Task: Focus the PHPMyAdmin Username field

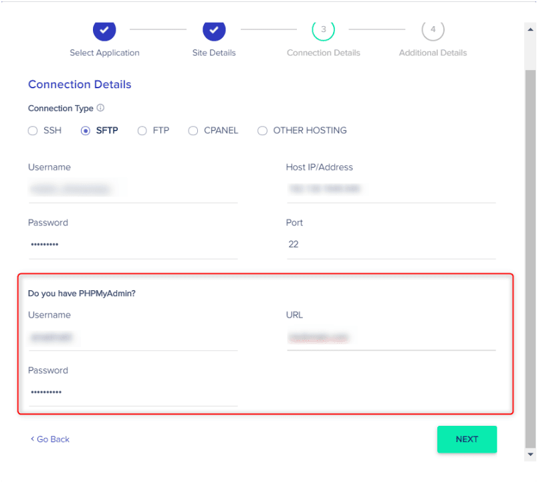Action: coord(132,338)
